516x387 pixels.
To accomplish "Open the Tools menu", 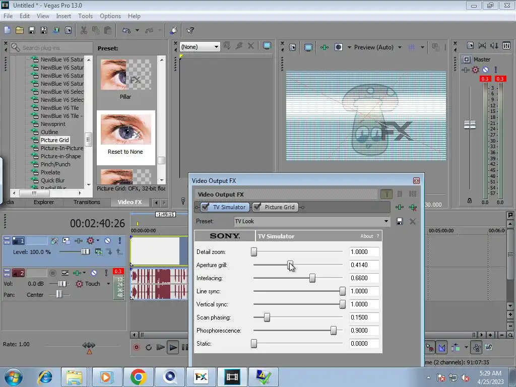I will click(x=85, y=16).
